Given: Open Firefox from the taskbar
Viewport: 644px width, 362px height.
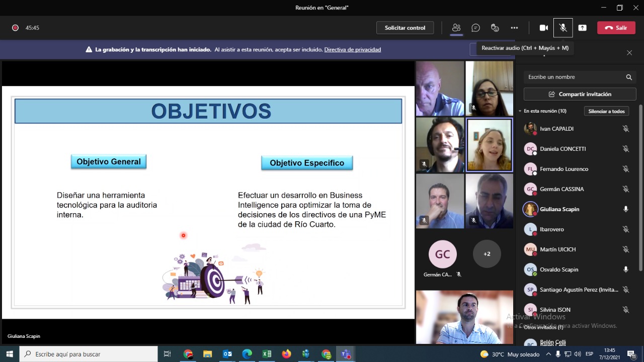Looking at the screenshot, I should coord(286,354).
